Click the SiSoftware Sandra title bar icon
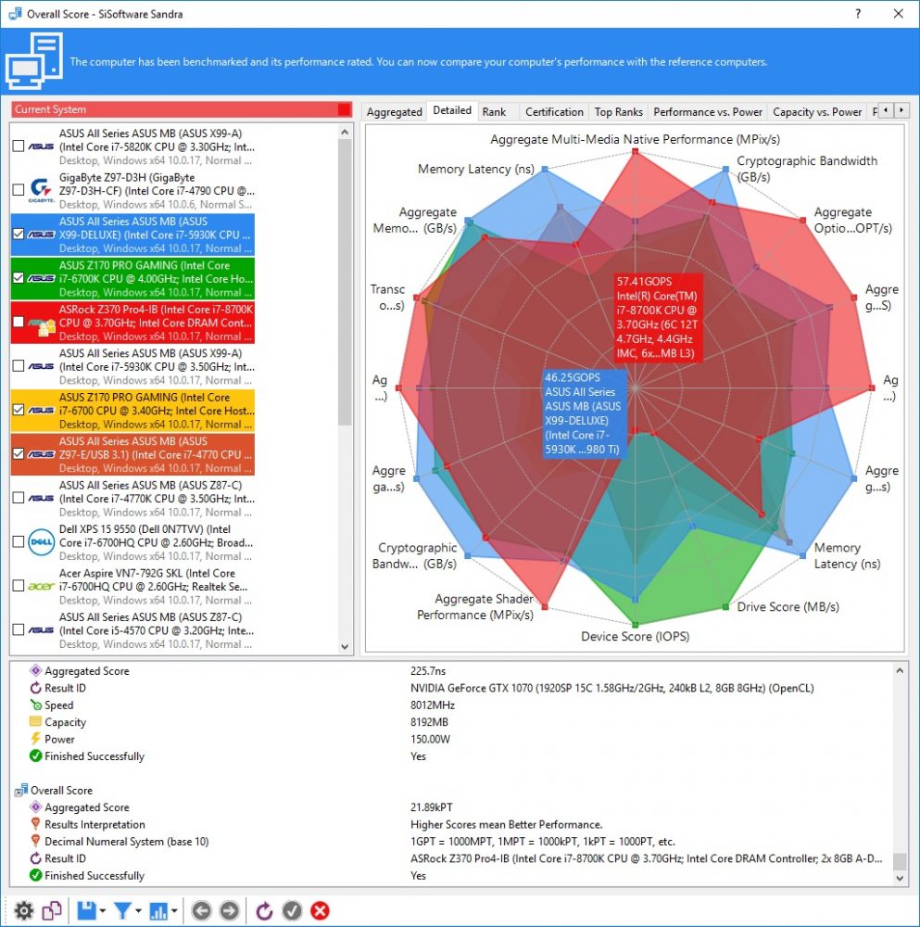This screenshot has height=927, width=920. (x=15, y=14)
